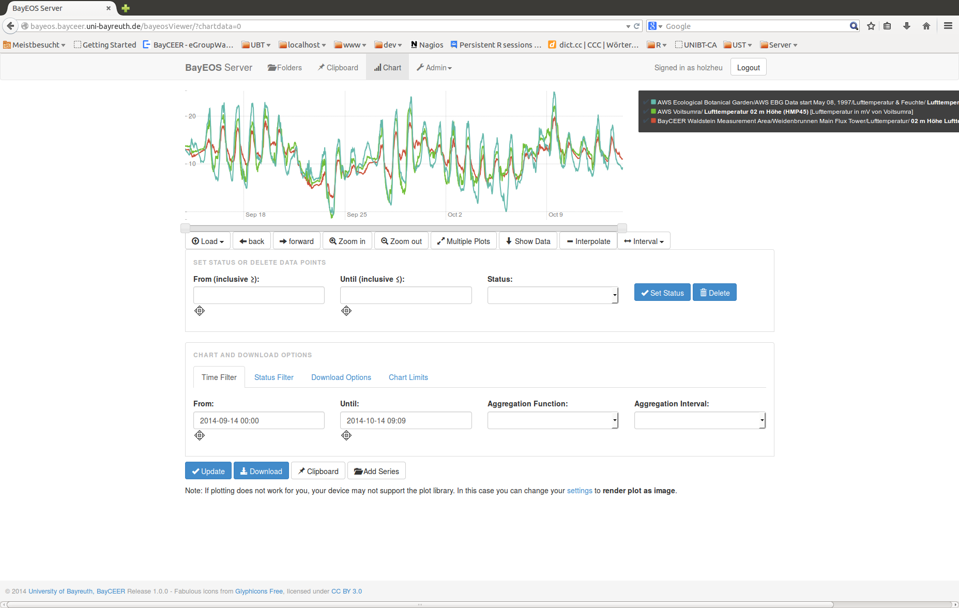
Task: Click the Logout button
Action: tap(748, 67)
